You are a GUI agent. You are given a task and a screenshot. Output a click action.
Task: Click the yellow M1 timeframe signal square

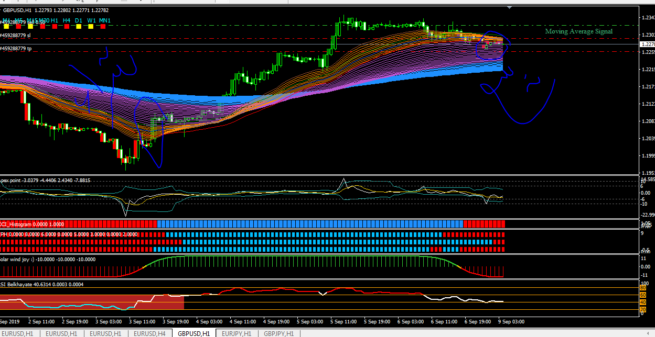(6, 26)
